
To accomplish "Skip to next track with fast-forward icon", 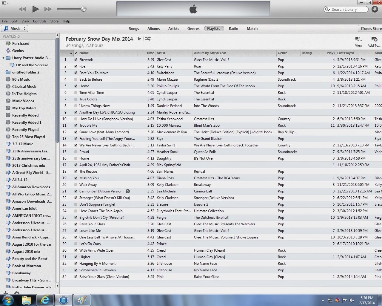I will 48,9.
